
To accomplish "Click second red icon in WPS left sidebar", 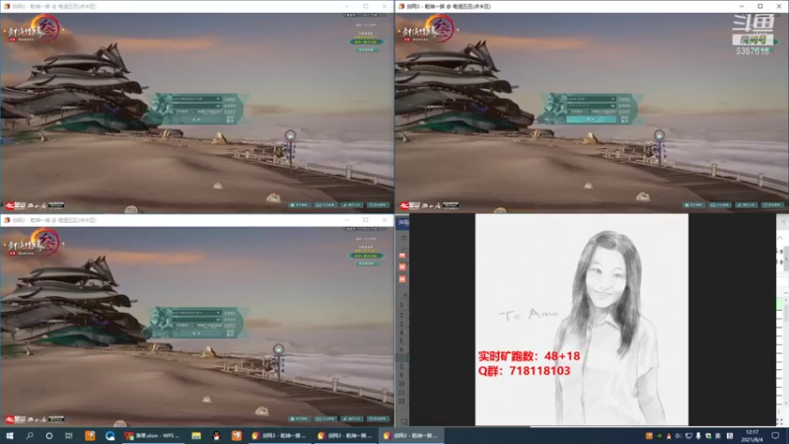I will (402, 267).
